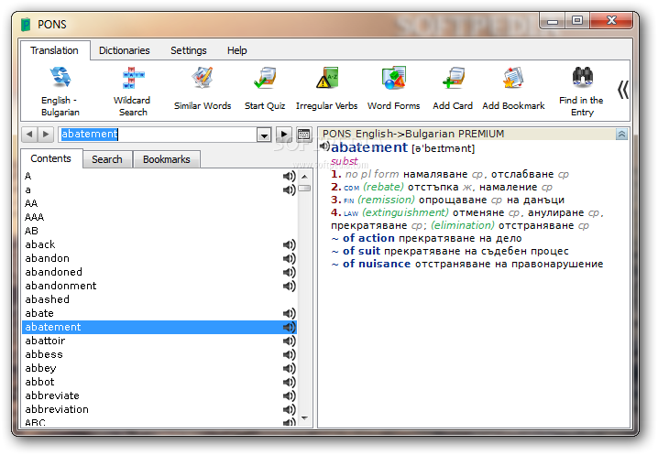Play audio for 'abbess' entry
This screenshot has height=455, width=658.
click(x=289, y=355)
